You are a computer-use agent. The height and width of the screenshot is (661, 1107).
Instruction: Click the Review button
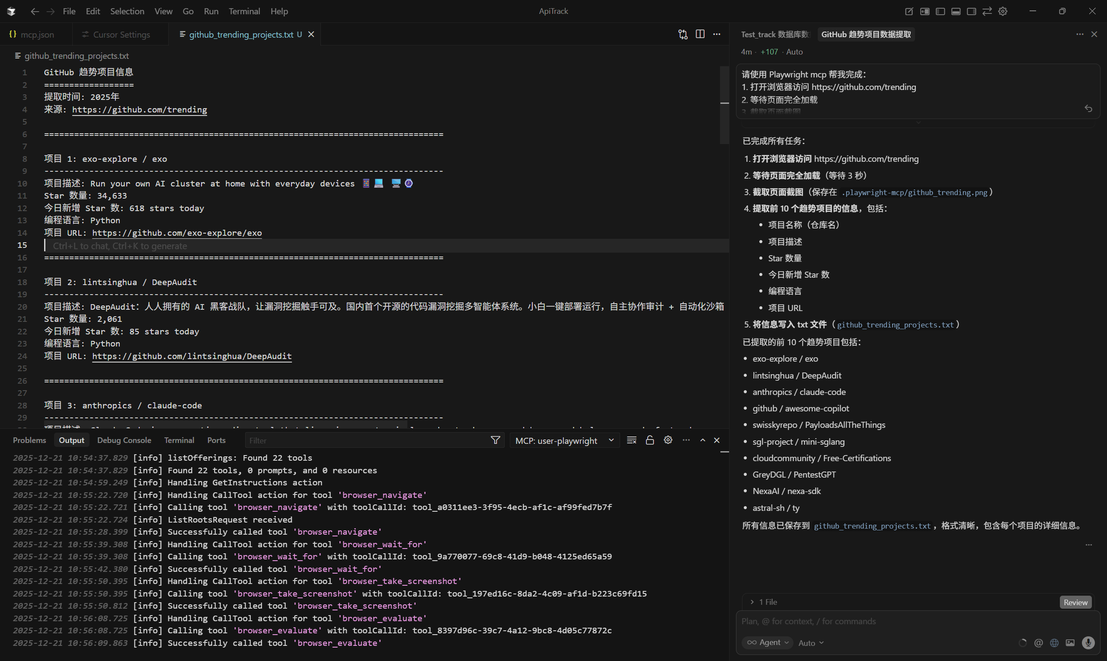pyautogui.click(x=1075, y=602)
